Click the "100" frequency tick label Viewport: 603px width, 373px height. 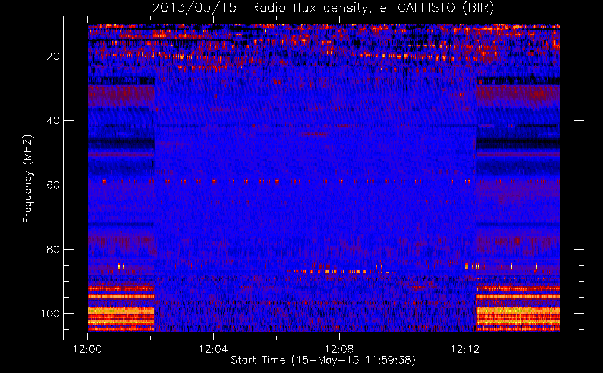click(50, 314)
